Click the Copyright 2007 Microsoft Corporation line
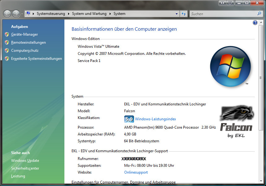The width and height of the screenshot is (266, 186). [132, 54]
